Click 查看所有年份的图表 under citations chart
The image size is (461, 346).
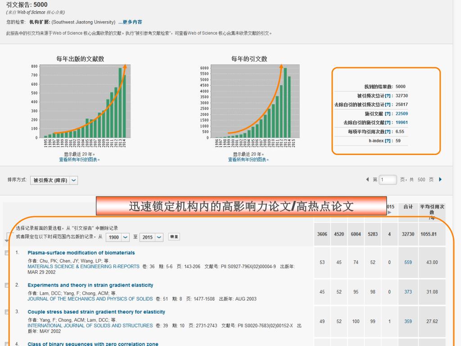pos(249,159)
